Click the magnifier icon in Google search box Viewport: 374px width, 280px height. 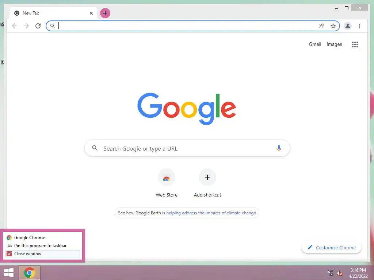(95, 148)
